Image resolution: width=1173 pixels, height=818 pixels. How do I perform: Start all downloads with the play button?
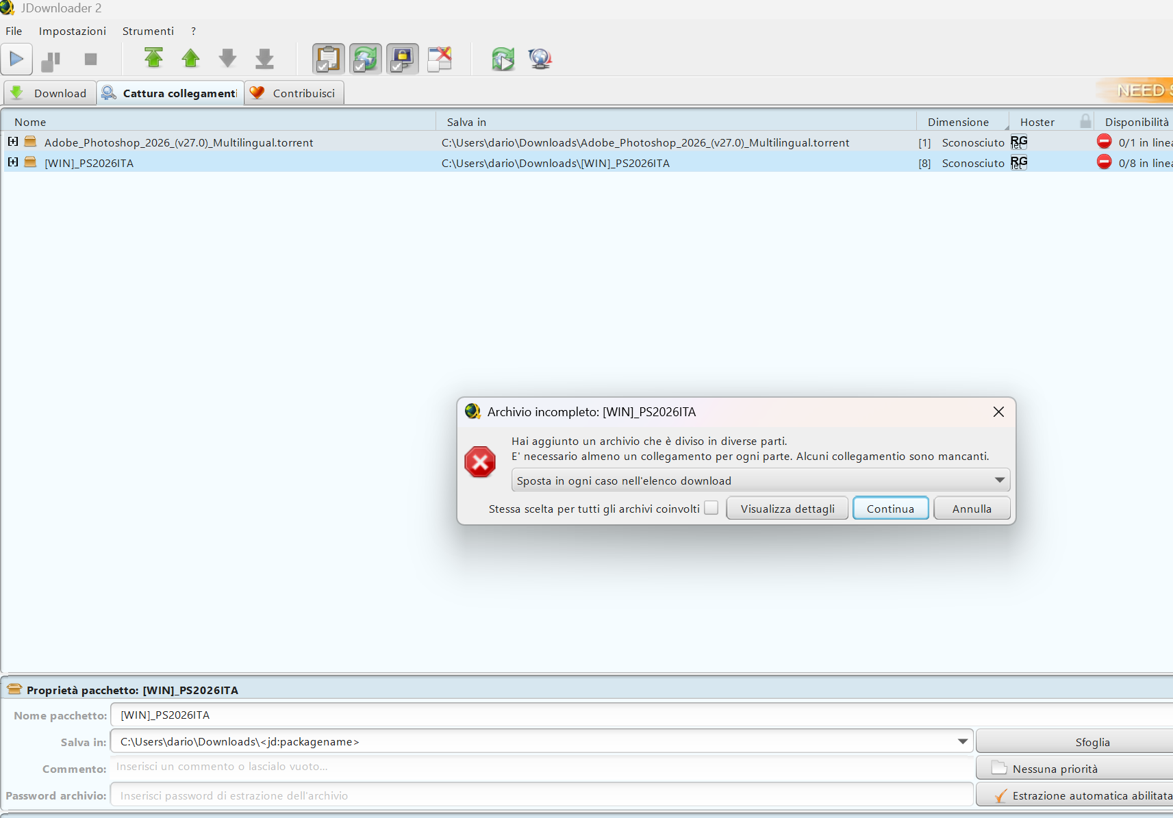click(x=16, y=60)
